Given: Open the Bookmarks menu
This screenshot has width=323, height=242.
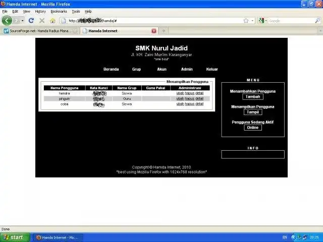Looking at the screenshot, I should pyautogui.click(x=59, y=12).
